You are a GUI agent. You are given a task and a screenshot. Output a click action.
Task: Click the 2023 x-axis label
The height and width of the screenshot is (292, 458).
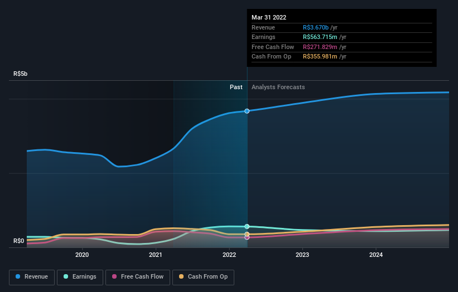click(302, 255)
